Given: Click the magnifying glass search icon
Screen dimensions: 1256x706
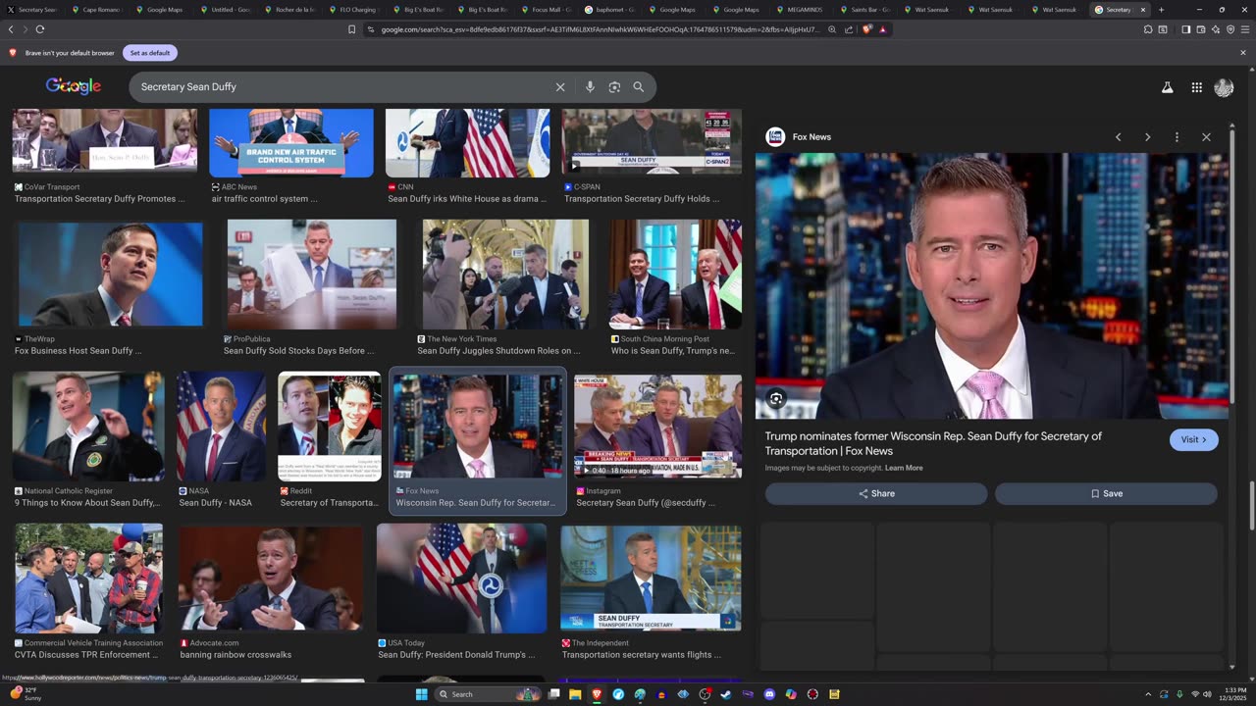Looking at the screenshot, I should click(639, 87).
